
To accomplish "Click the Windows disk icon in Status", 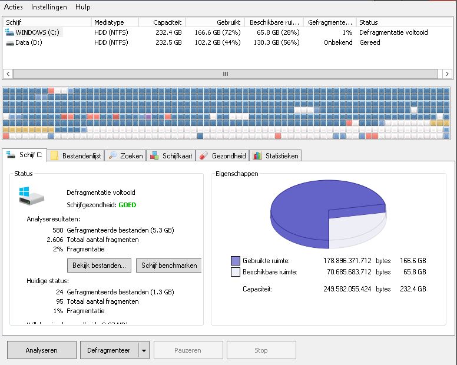I will point(31,196).
